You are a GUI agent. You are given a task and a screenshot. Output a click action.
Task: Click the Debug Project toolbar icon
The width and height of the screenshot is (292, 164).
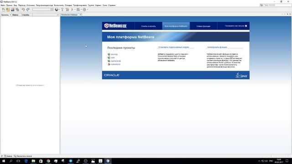click(x=78, y=10)
